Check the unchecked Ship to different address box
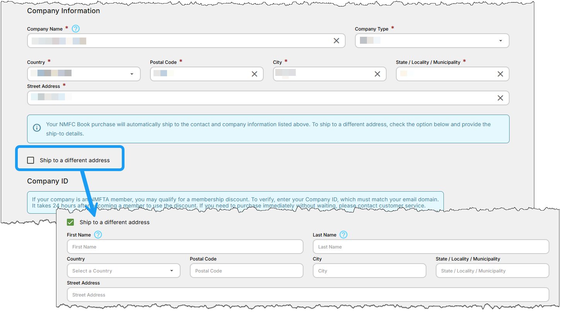This screenshot has height=312, width=561. tap(31, 160)
